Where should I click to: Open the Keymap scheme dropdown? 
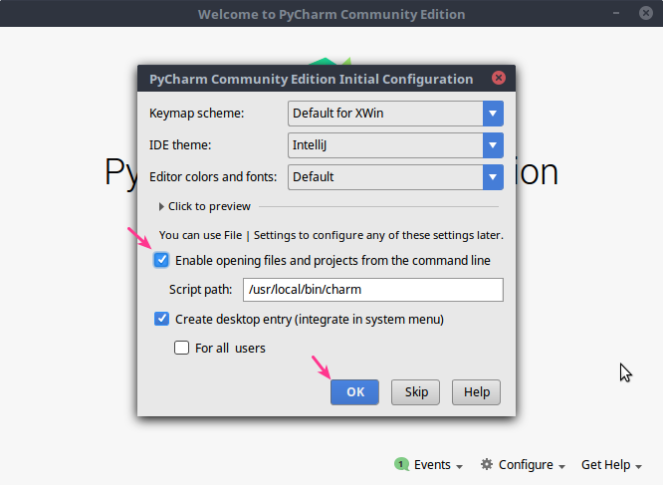click(395, 114)
